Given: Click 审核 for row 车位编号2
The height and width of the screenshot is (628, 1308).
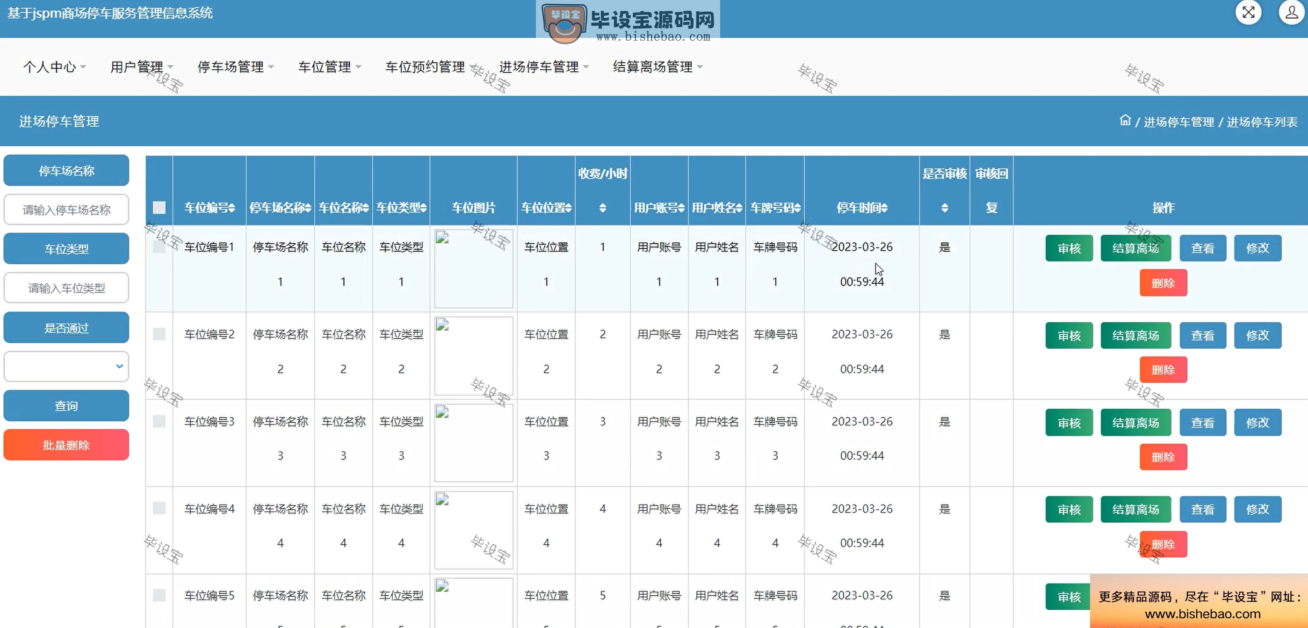Looking at the screenshot, I should [1069, 335].
